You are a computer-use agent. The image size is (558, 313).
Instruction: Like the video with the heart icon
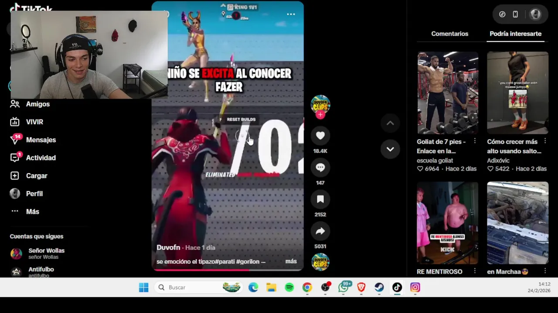coord(320,136)
